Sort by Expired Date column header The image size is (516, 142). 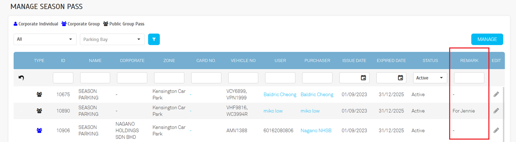click(x=391, y=60)
